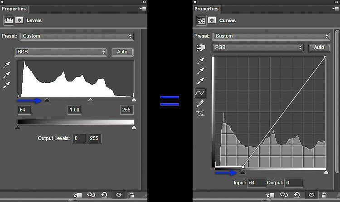Click the Levels midtone gamma slider handle

tap(90, 100)
